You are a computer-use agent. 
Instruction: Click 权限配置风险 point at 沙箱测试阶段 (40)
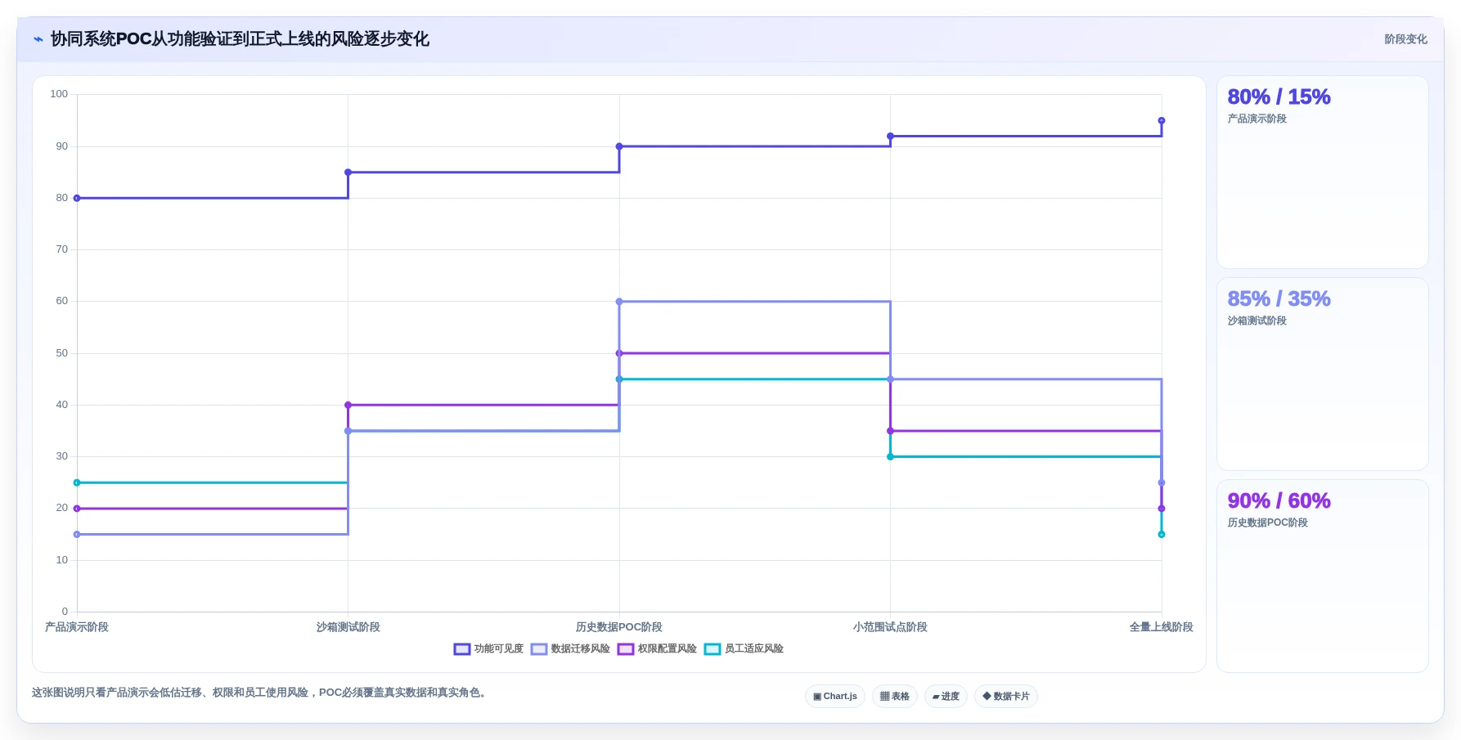[x=348, y=405]
